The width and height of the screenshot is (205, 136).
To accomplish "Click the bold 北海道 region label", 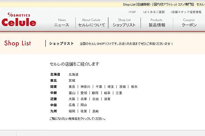I will tap(55, 74).
